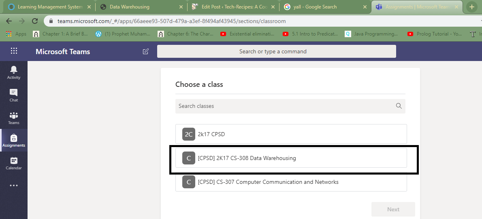Click the browser address bar URL
The height and width of the screenshot is (219, 482).
tap(171, 21)
